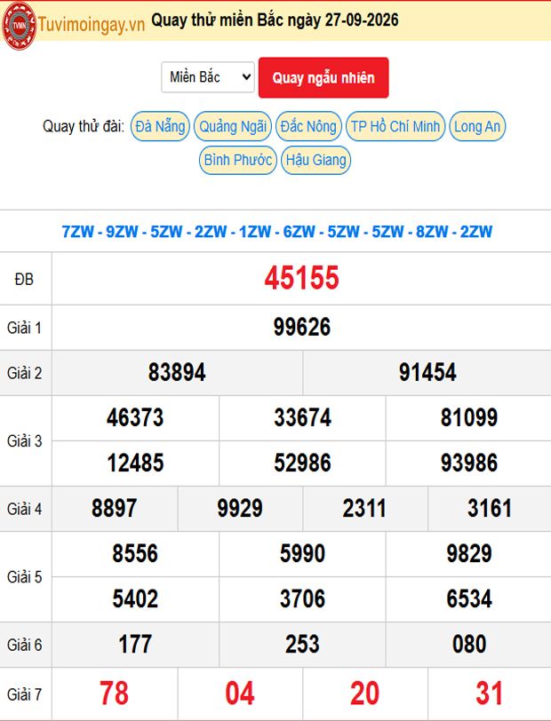Screen dimensions: 551x721
Task: Click the Giải 5 number 5402
Action: point(135,598)
